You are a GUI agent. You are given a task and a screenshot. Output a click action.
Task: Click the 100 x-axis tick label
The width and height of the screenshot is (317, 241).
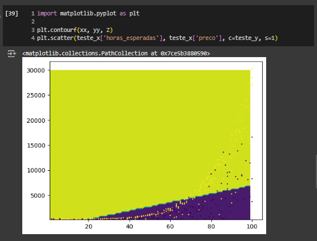coord(252,226)
